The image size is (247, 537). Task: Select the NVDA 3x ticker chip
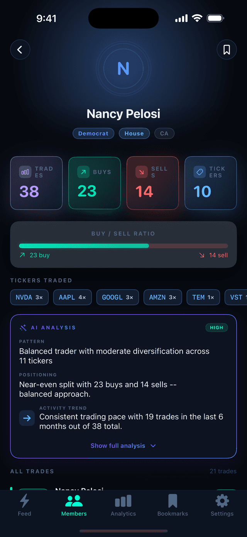pyautogui.click(x=29, y=297)
